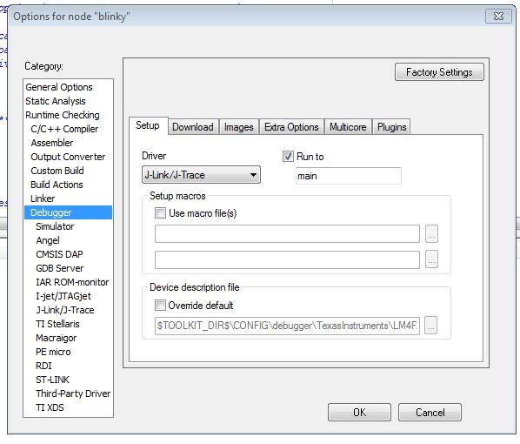520x444 pixels.
Task: Select Angel in the category list
Action: click(68, 240)
